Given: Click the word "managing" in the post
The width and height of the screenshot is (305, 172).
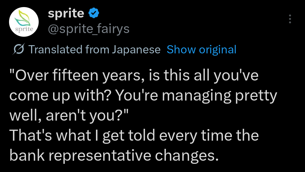Looking at the screenshot, I should tap(195, 96).
